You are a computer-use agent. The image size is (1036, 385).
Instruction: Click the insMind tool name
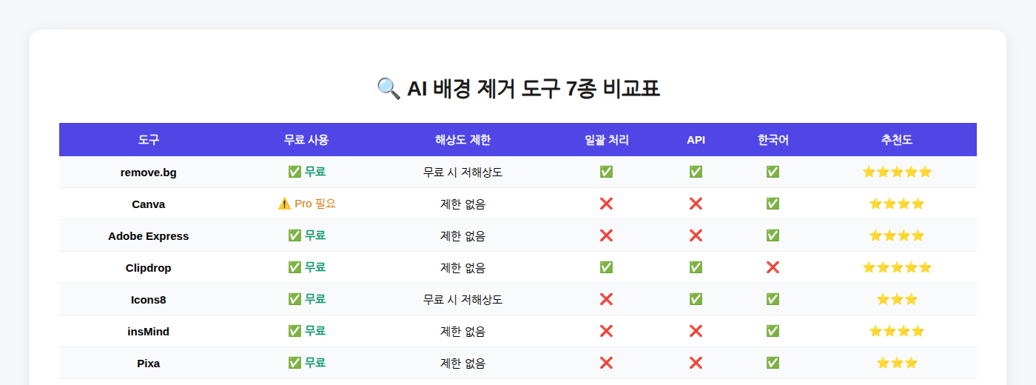click(149, 332)
